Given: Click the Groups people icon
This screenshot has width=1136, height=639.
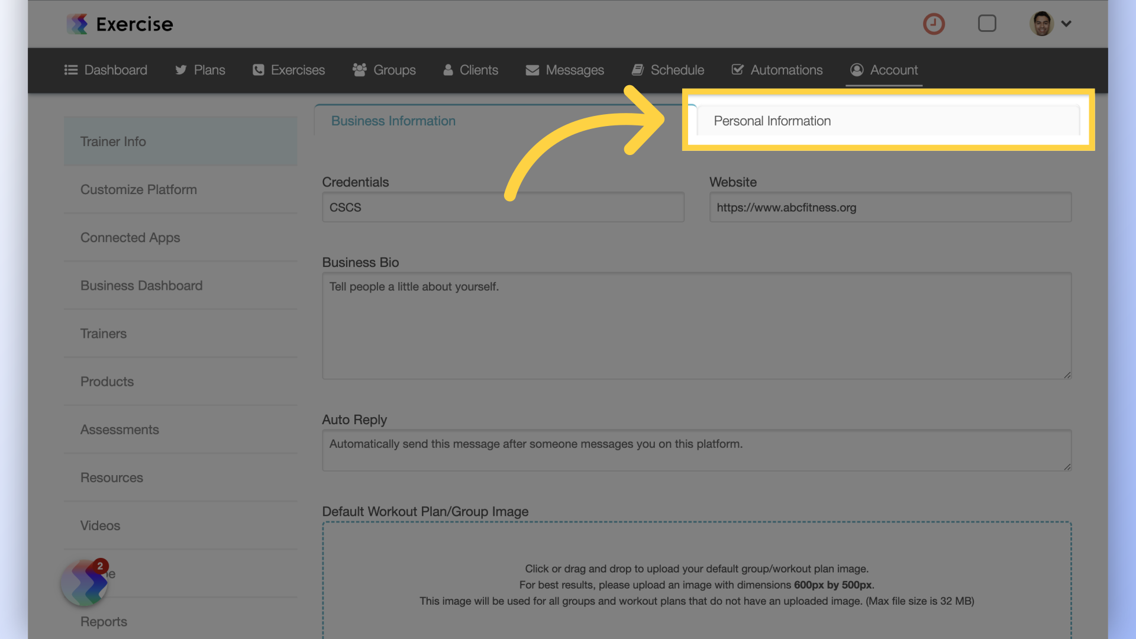Looking at the screenshot, I should (359, 70).
